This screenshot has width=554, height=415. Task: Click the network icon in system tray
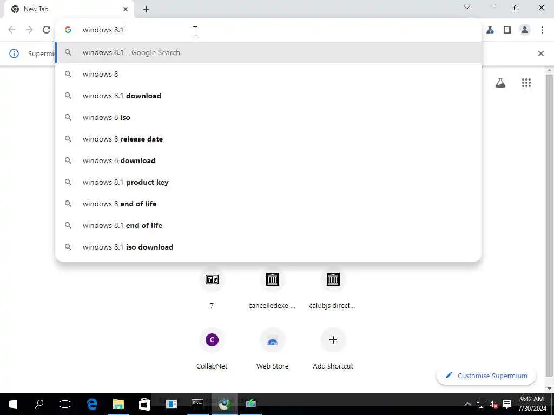tap(480, 404)
